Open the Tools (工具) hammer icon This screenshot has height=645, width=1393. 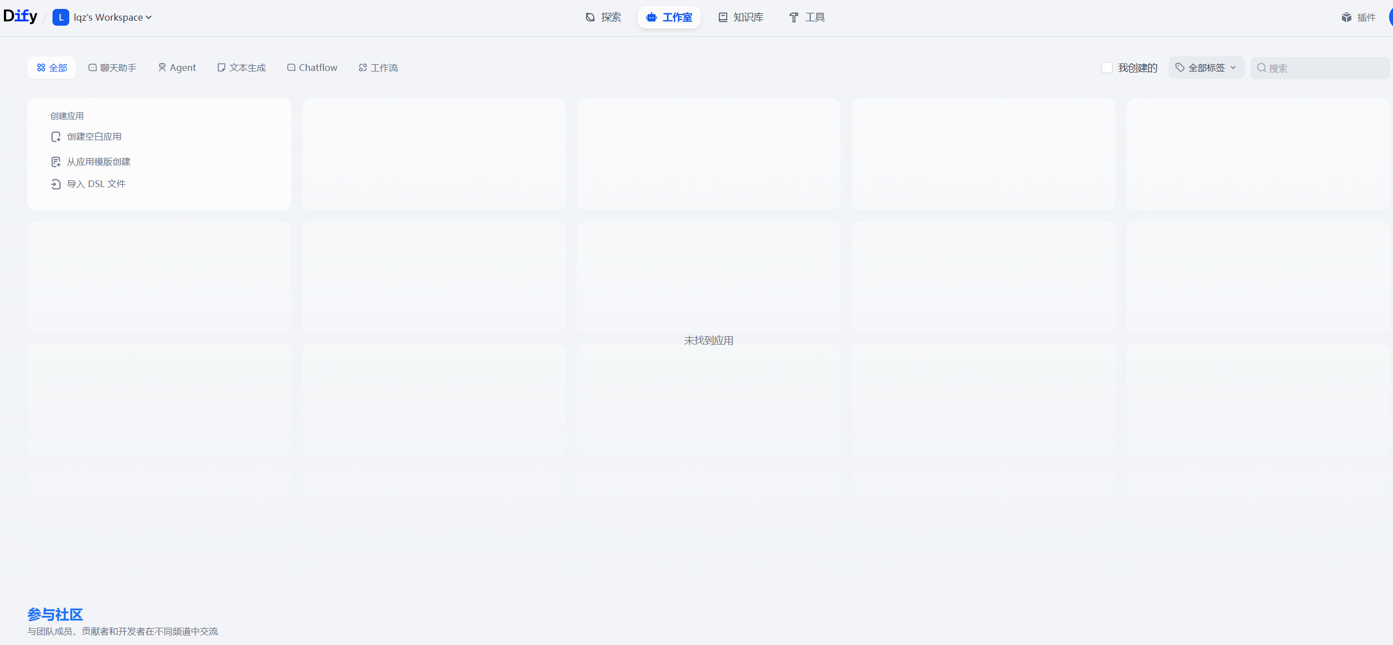[794, 17]
